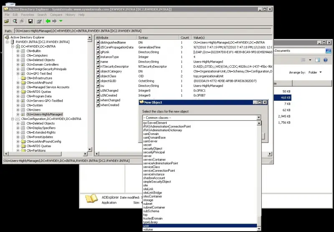Open the File menu
Image resolution: width=334 pixels, height=232 pixels.
tap(7, 15)
